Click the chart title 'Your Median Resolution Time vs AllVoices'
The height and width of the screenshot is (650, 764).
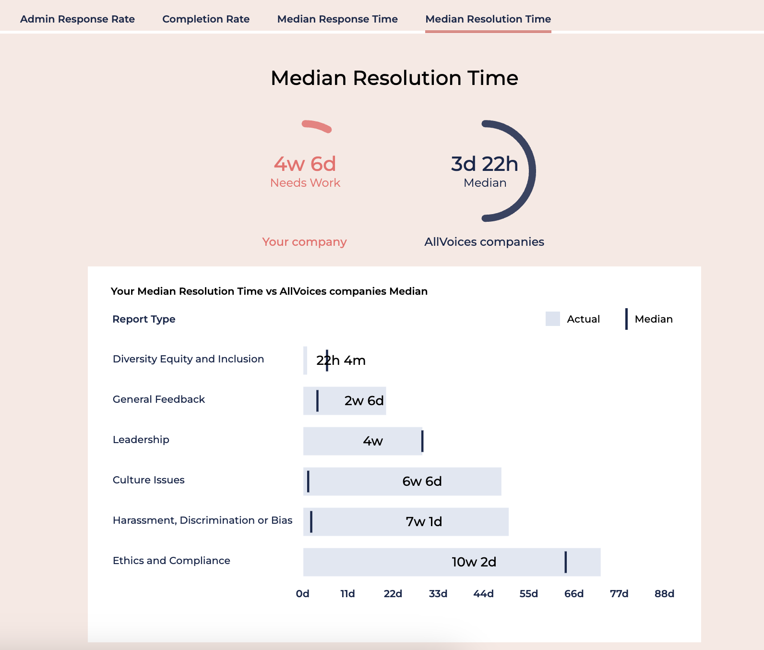pyautogui.click(x=269, y=291)
